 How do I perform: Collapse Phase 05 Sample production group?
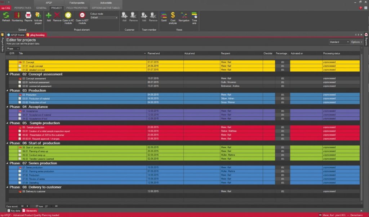(x=8, y=123)
